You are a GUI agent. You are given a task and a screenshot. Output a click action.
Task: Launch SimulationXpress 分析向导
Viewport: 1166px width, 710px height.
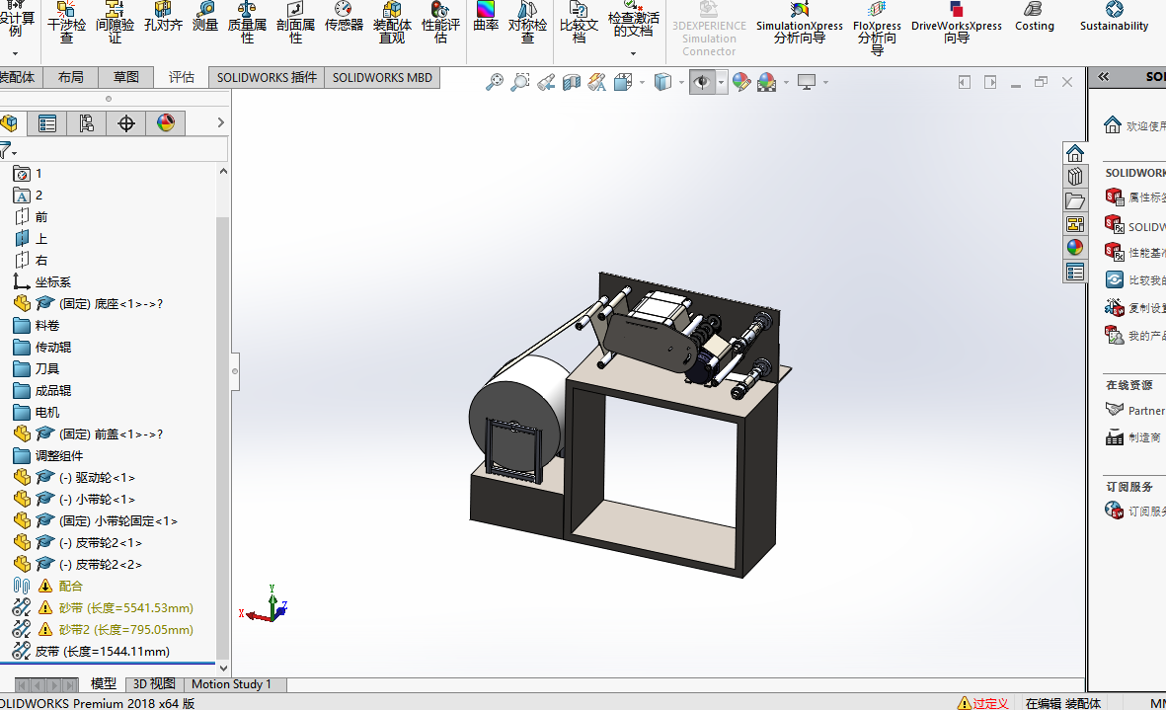(x=800, y=23)
